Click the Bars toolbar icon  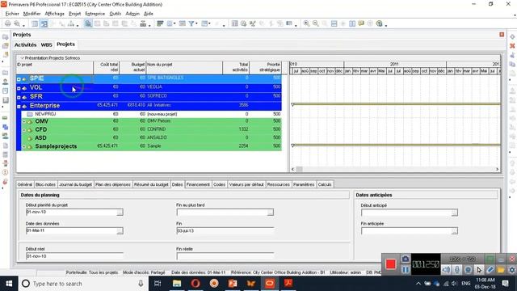[160, 23]
